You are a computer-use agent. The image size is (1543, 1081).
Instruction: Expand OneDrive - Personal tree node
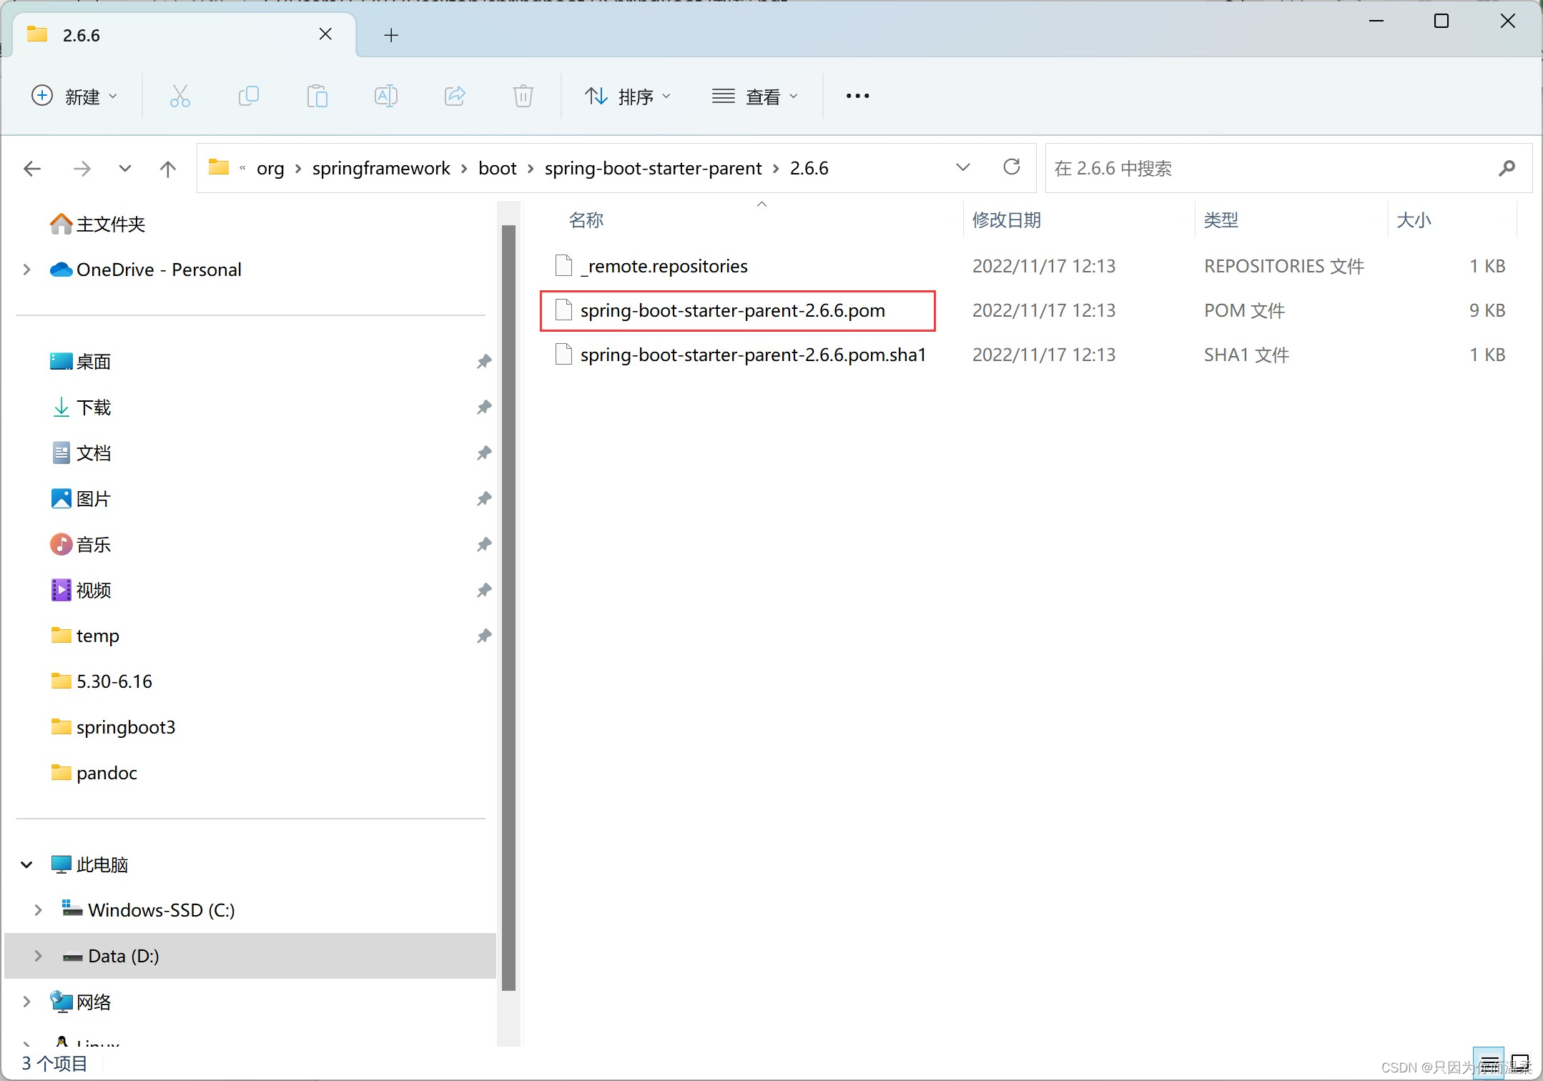tap(26, 270)
